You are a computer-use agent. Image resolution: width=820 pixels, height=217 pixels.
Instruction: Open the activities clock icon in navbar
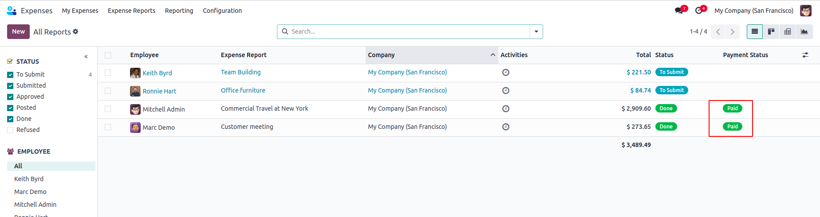click(699, 11)
